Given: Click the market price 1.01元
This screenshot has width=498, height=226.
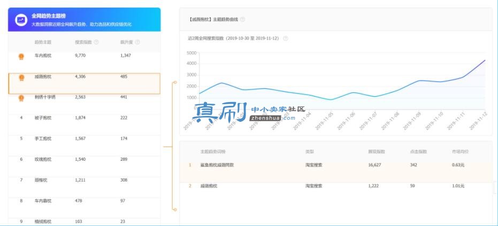Looking at the screenshot, I should pyautogui.click(x=458, y=186).
